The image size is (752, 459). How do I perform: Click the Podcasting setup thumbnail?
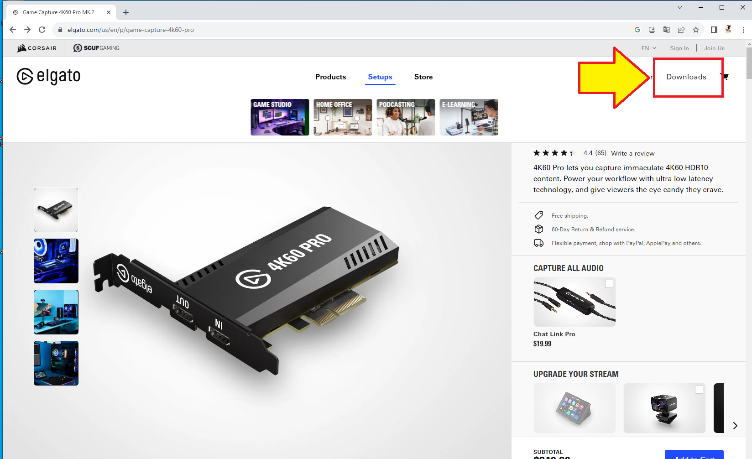click(x=406, y=117)
